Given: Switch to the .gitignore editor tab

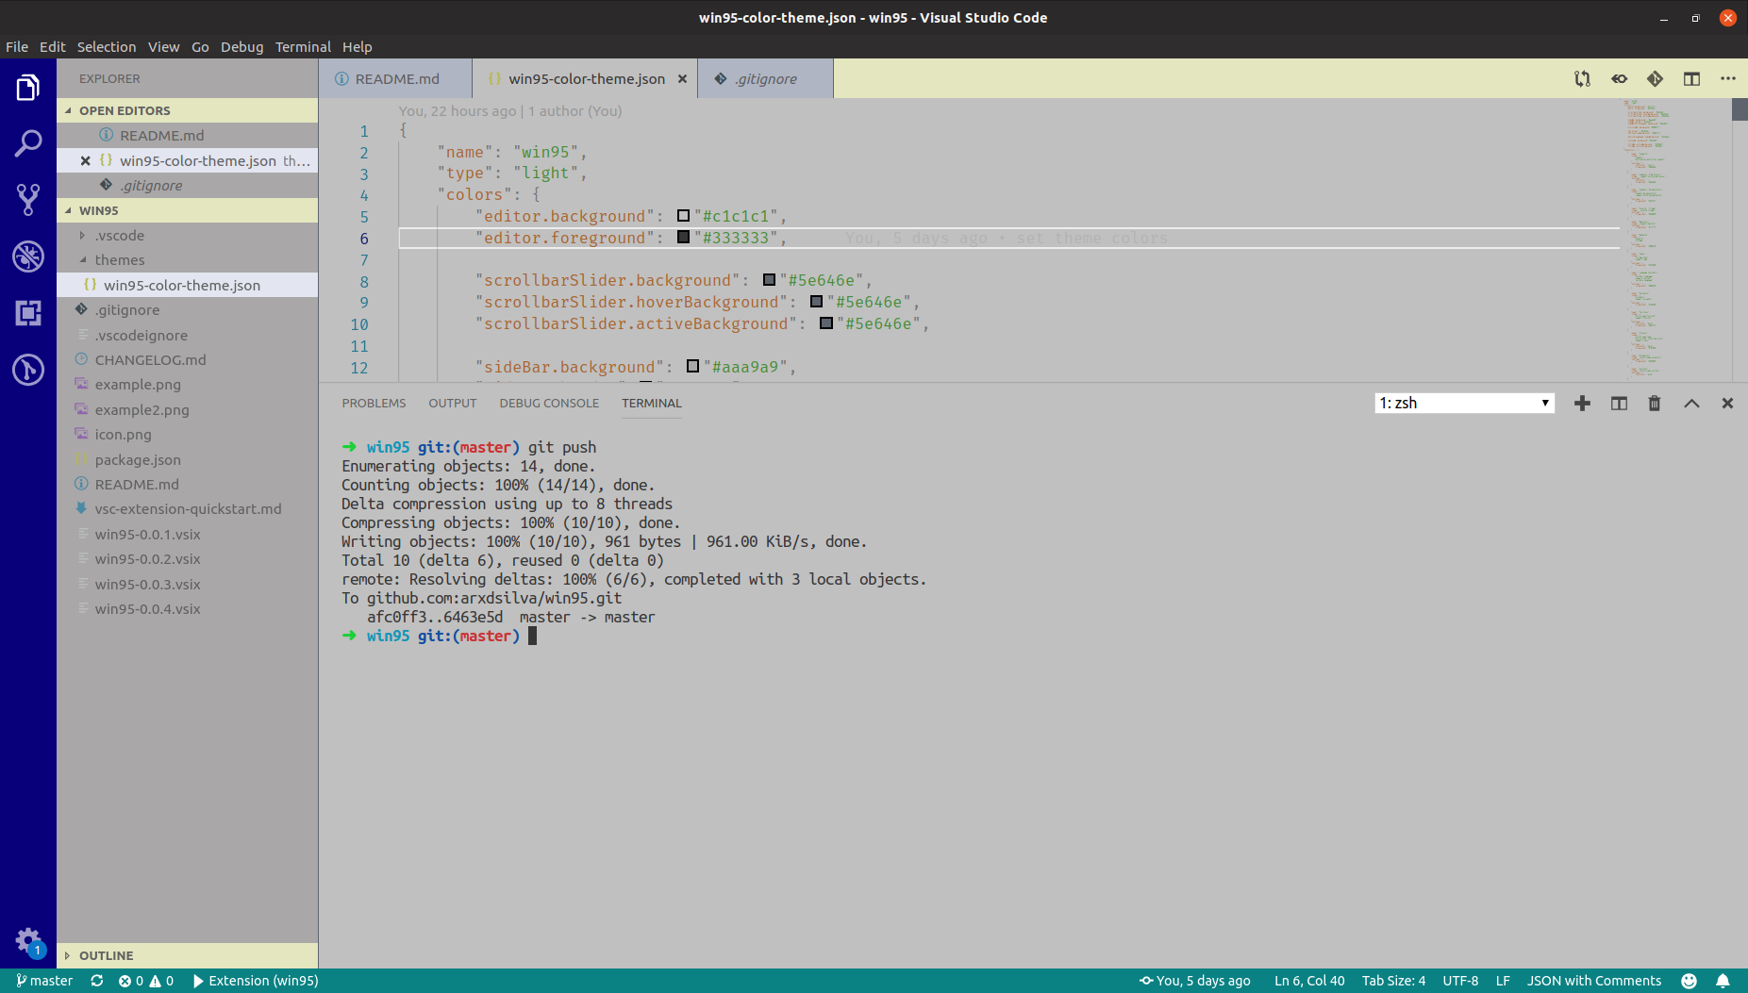Looking at the screenshot, I should point(765,79).
